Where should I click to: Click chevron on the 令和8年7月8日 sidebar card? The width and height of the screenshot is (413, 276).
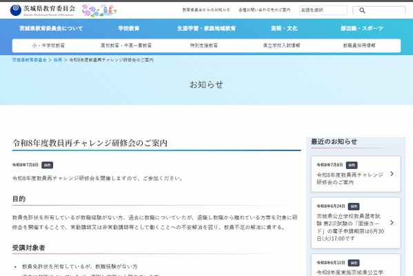point(392,174)
